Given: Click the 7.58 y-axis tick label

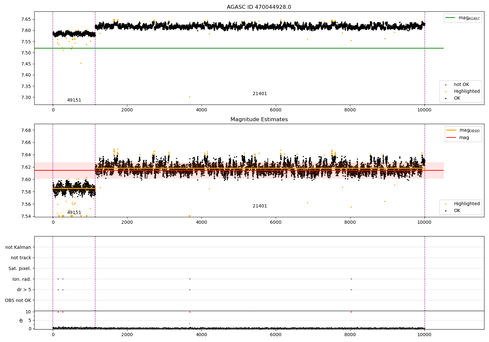Looking at the screenshot, I should 26,192.
